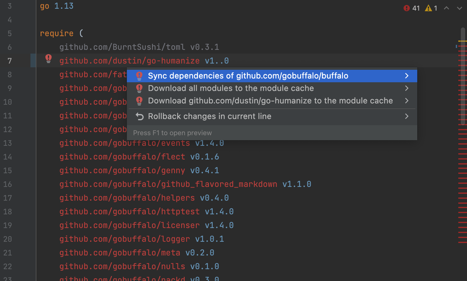
Task: Click the red error count badge showing 41
Action: [x=412, y=8]
